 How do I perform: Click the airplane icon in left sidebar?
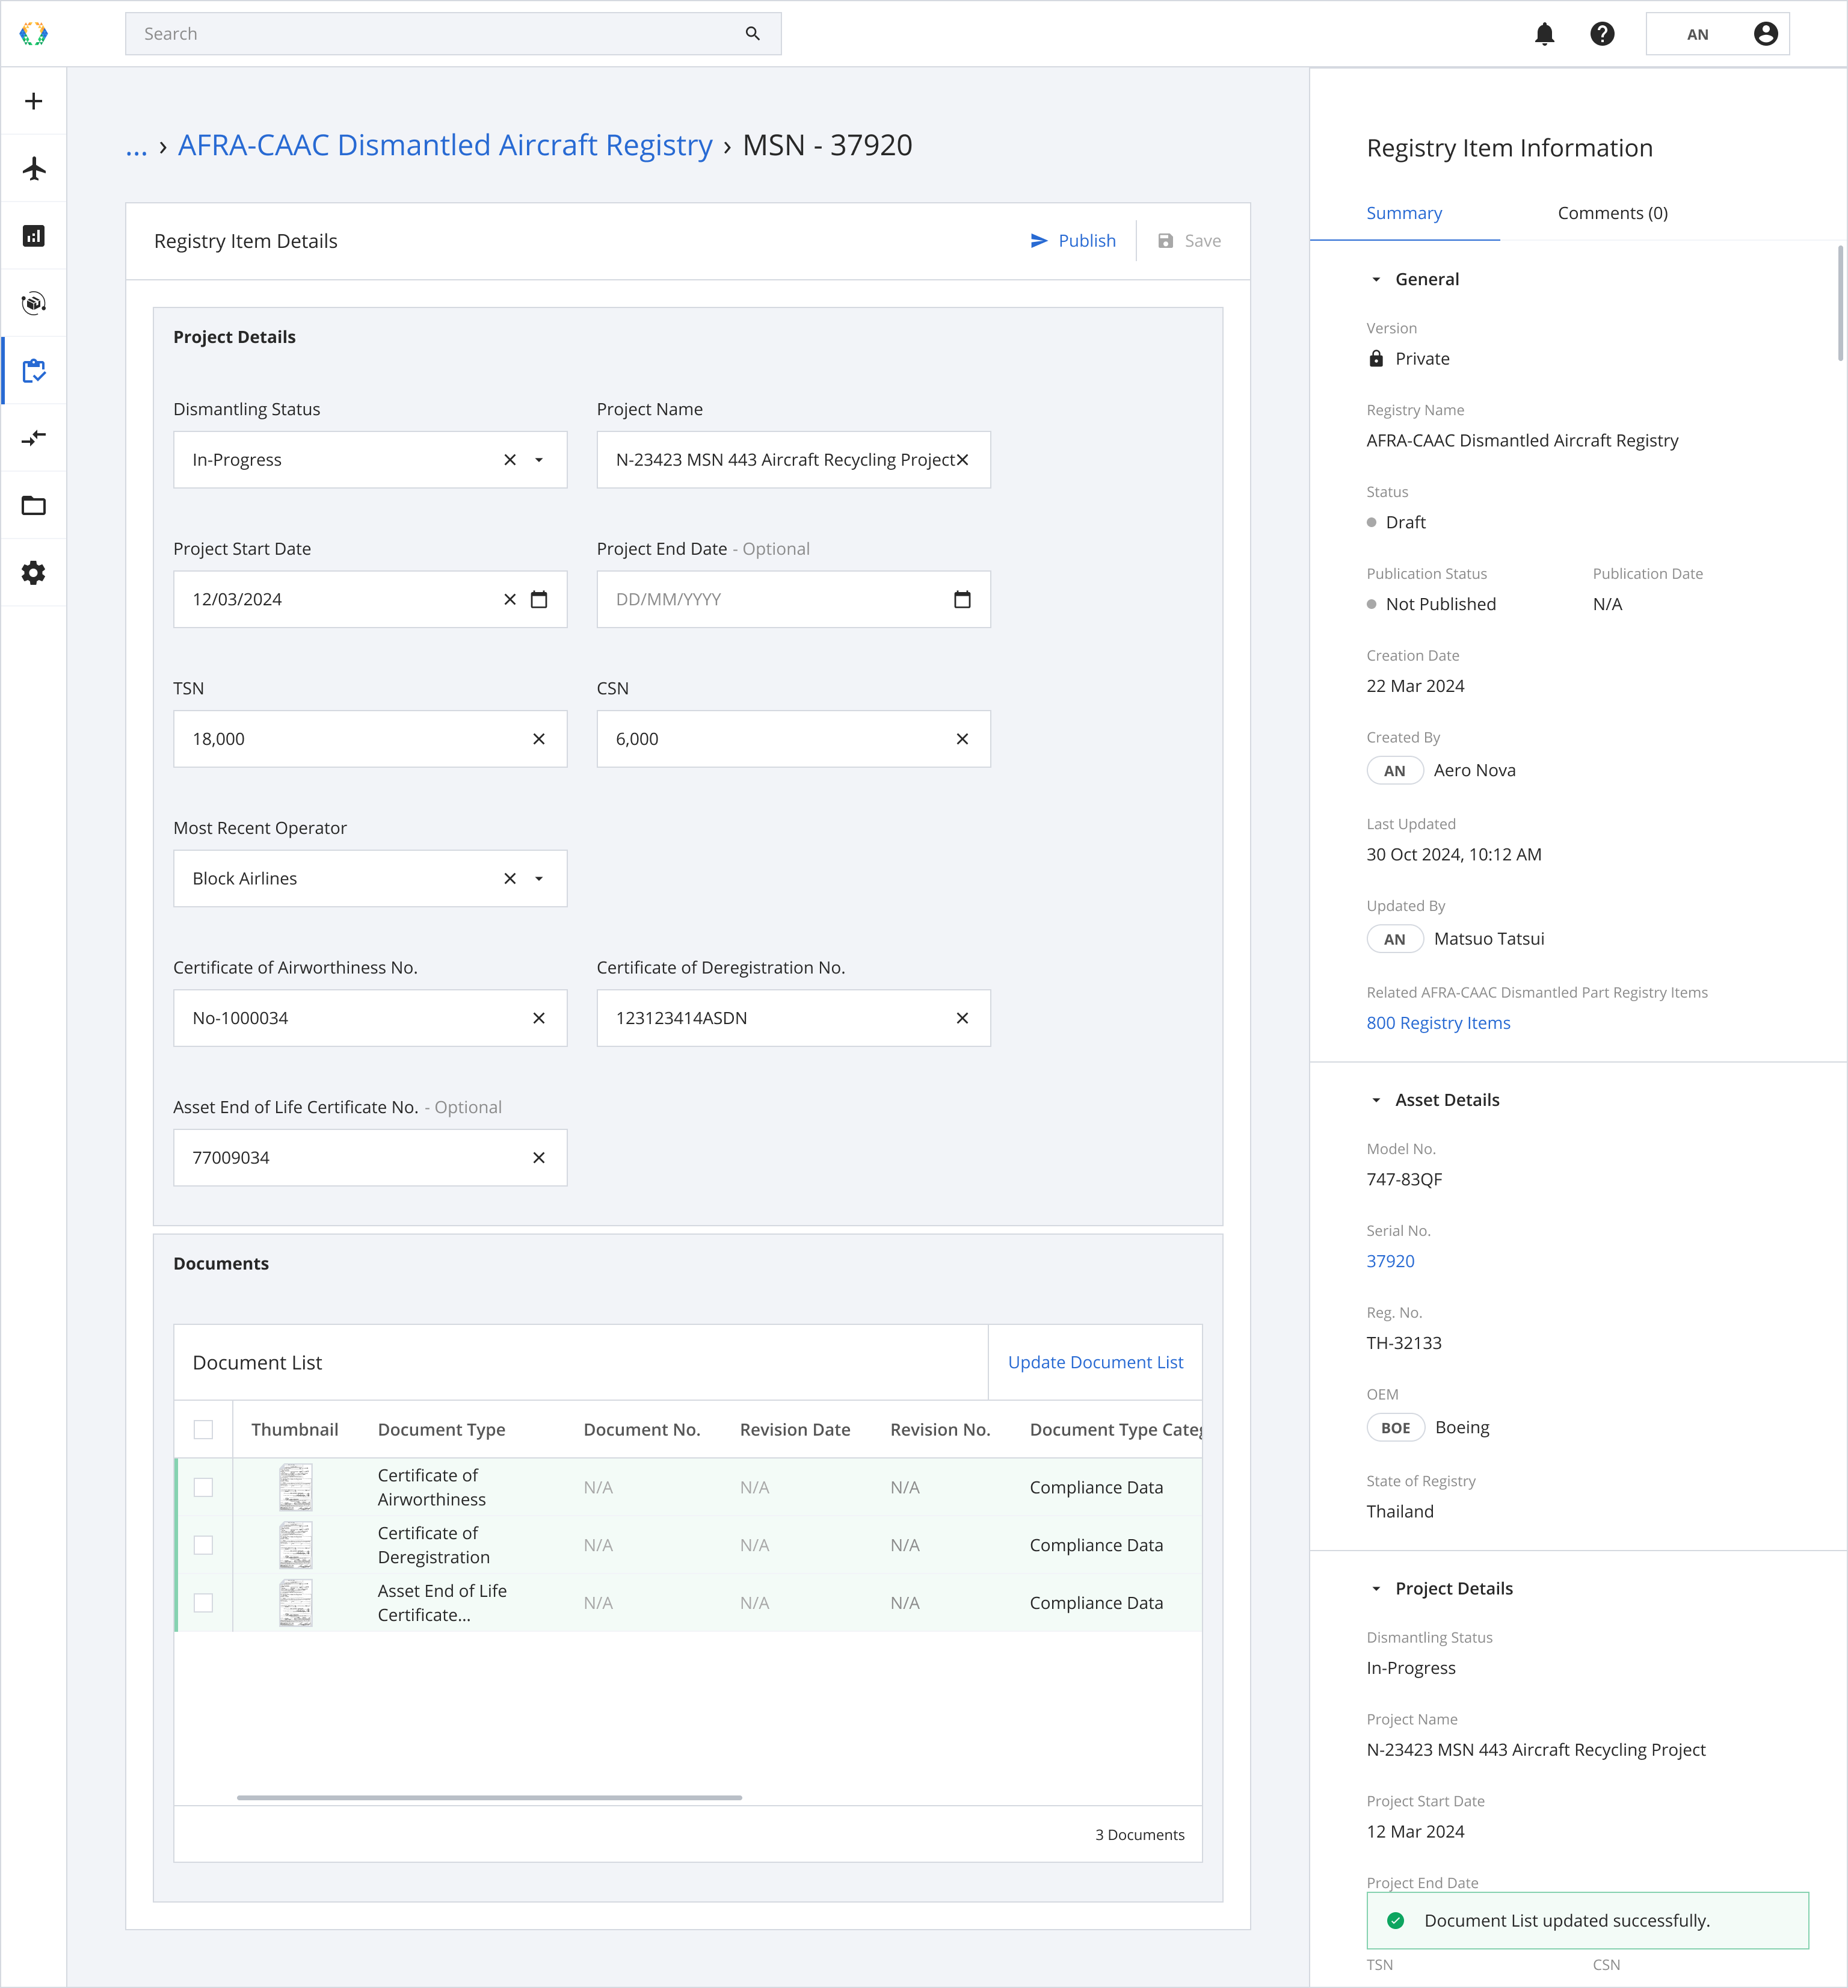(x=34, y=168)
